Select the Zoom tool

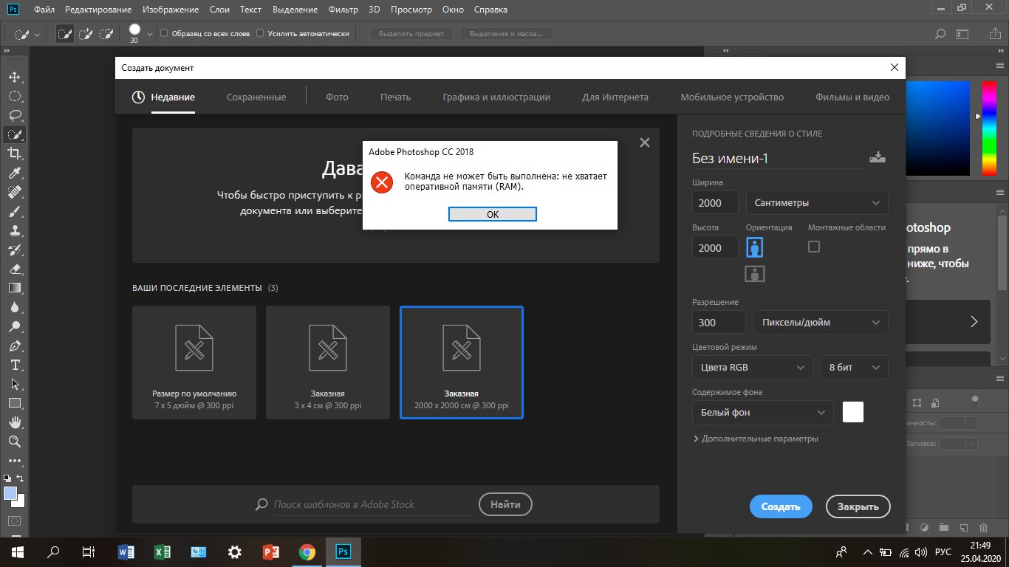tap(14, 441)
